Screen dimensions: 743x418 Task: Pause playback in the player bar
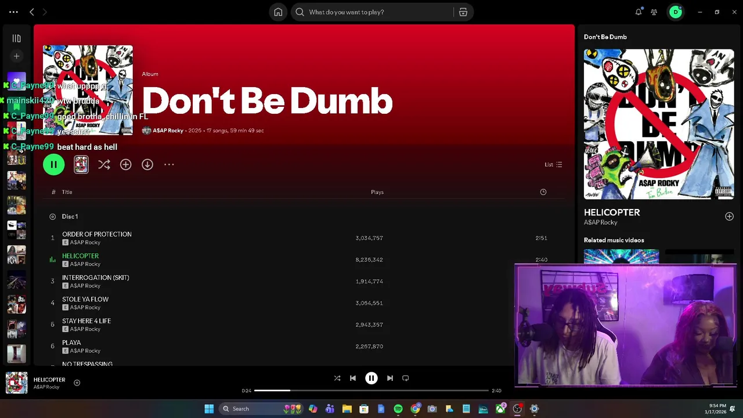pyautogui.click(x=371, y=378)
